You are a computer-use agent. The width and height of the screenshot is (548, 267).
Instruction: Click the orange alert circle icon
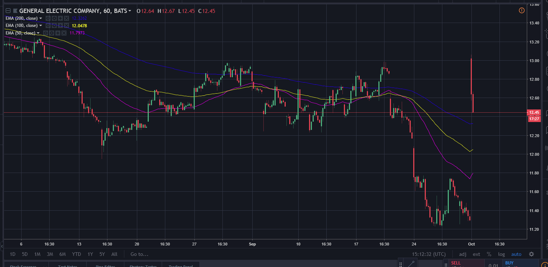(522, 11)
